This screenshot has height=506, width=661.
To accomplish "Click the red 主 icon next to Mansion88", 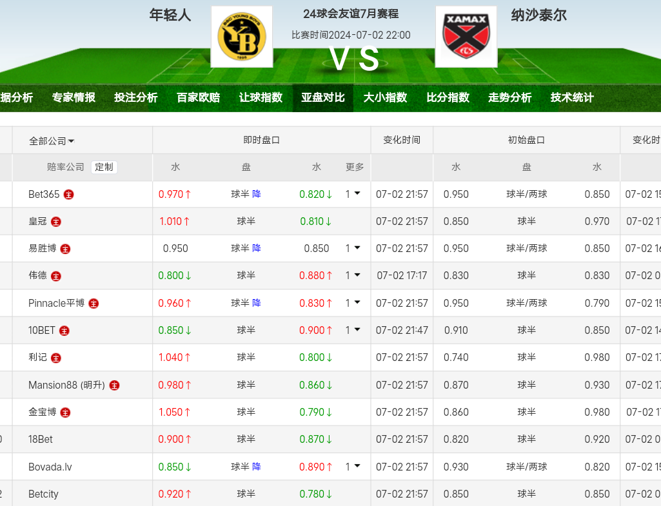I will pos(114,385).
